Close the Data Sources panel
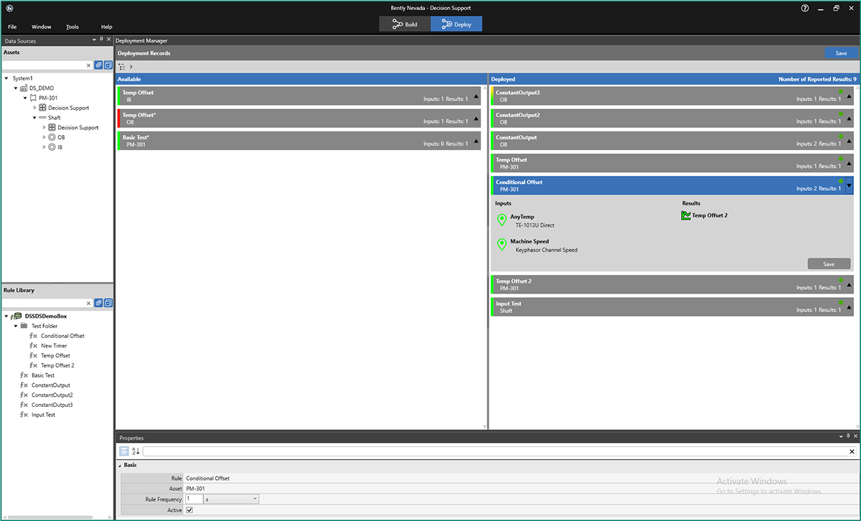 pos(109,40)
